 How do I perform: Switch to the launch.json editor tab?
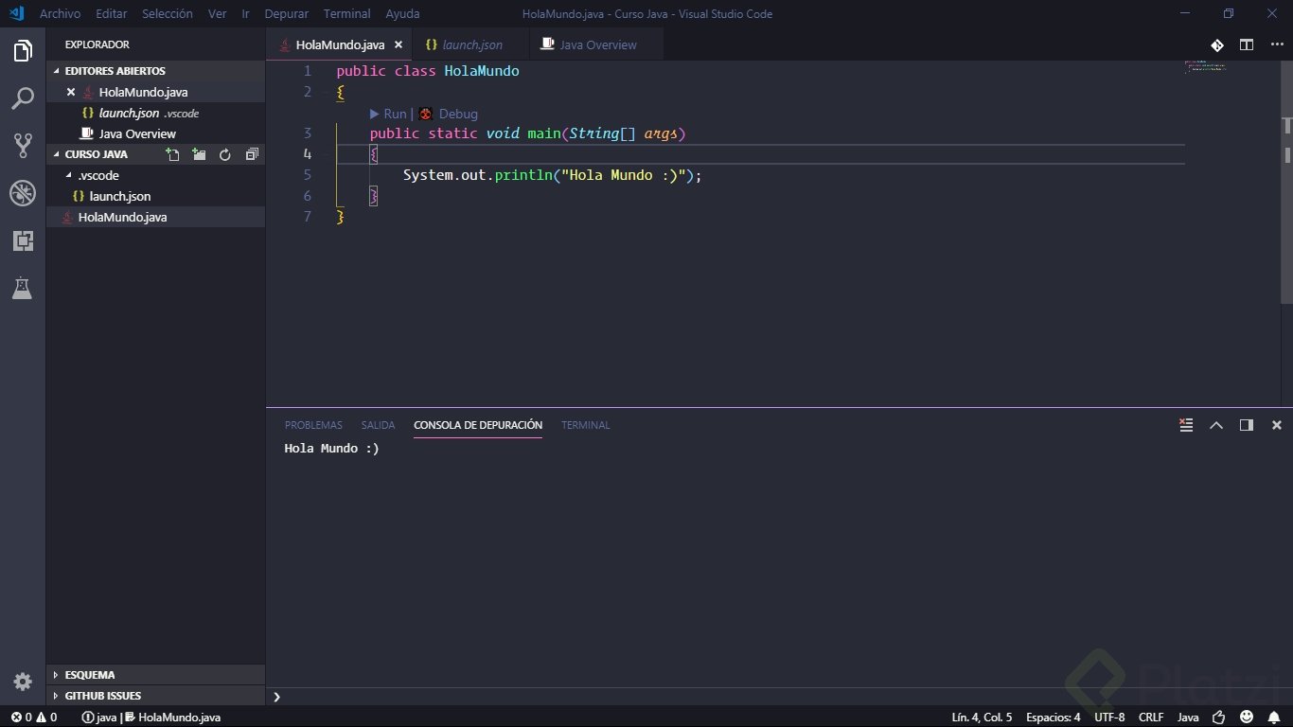tap(470, 44)
